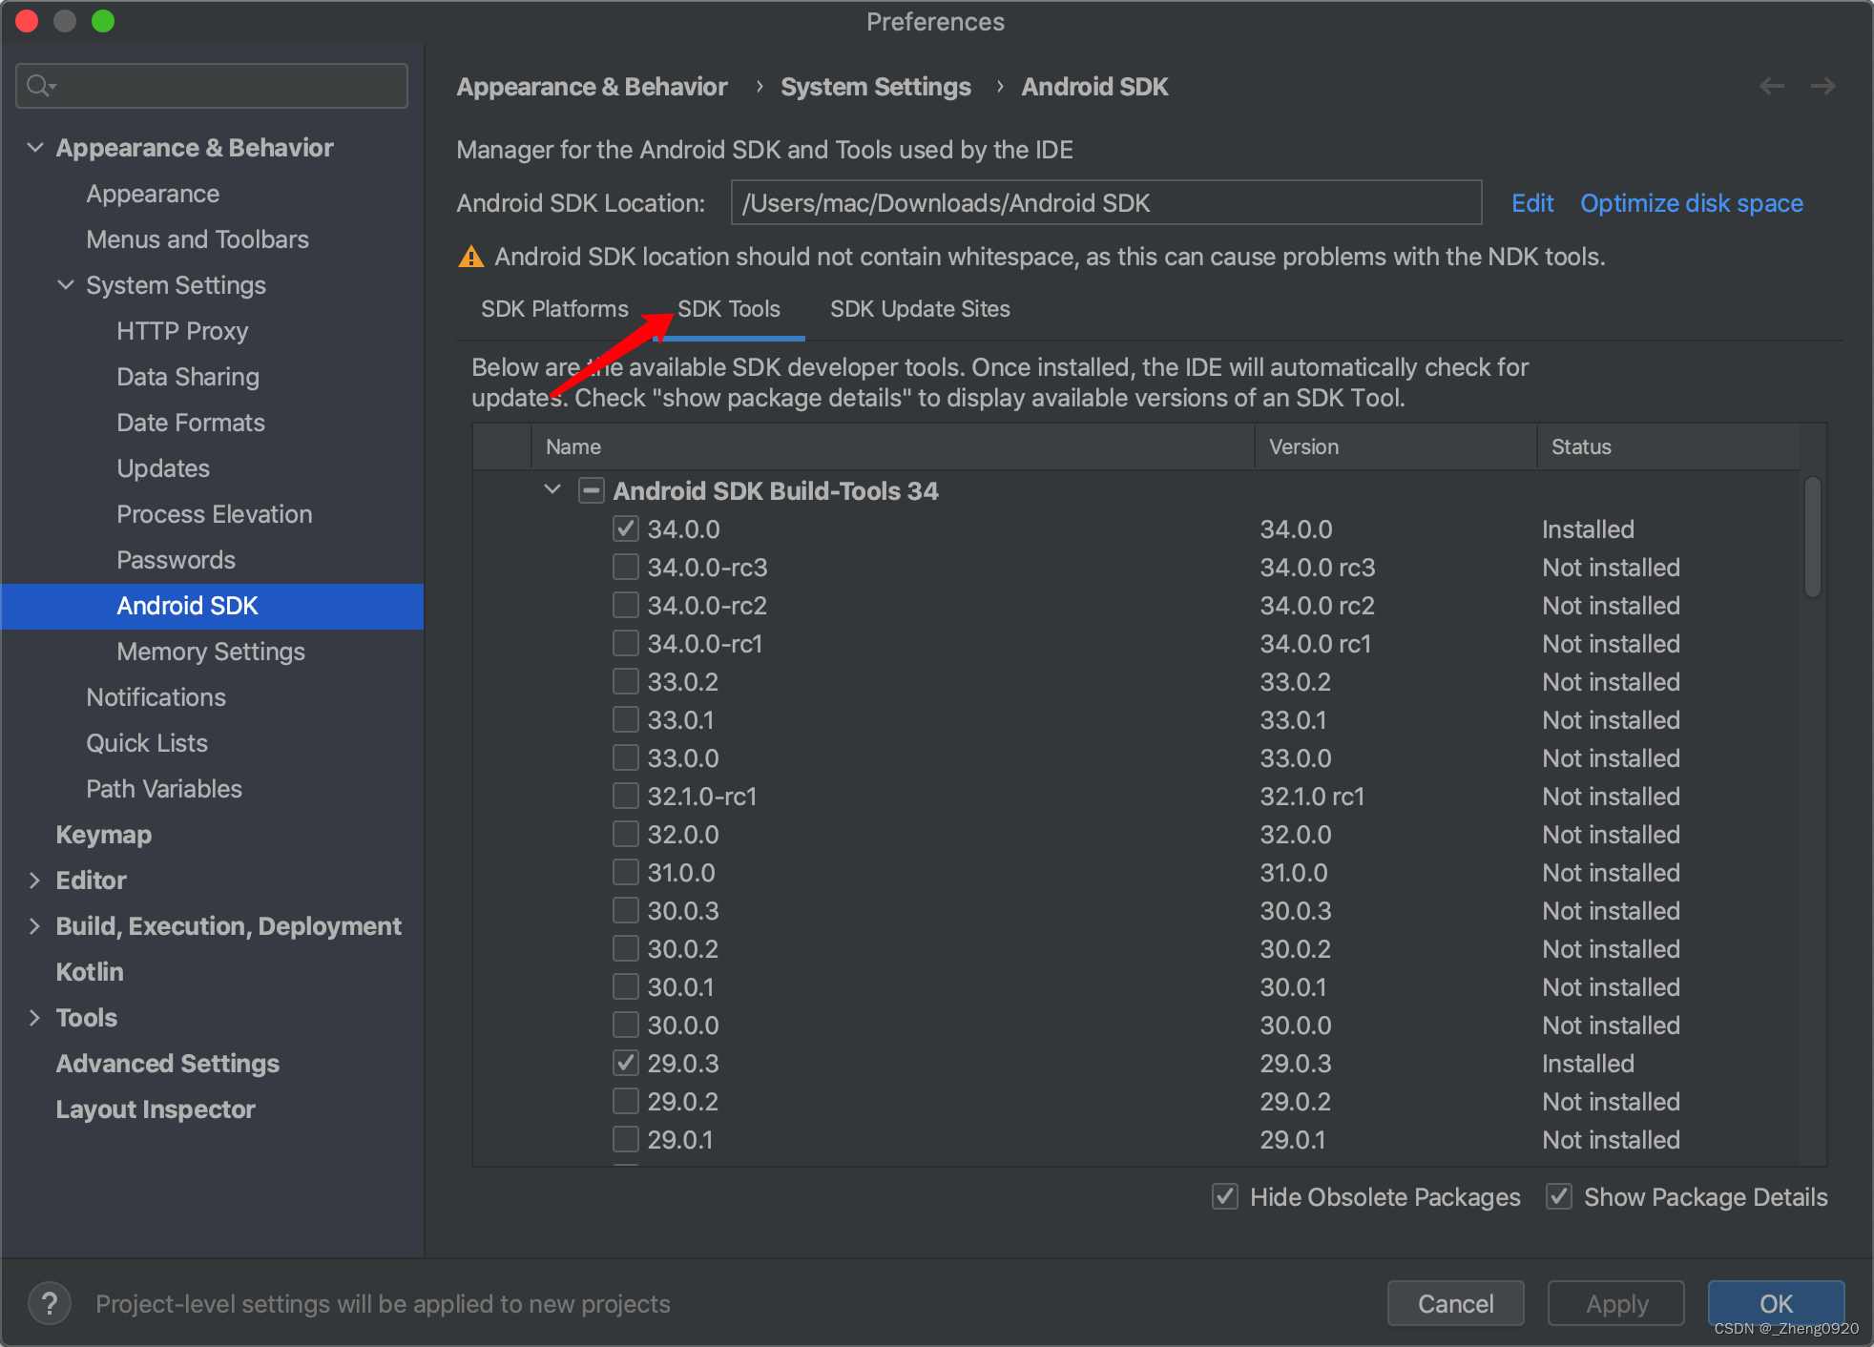
Task: Disable Show Package Details checkbox
Action: (1559, 1196)
